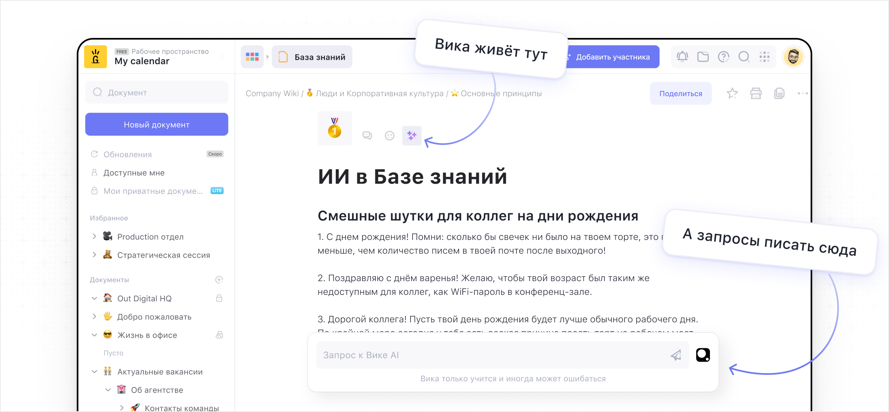Open the База знаний tab

click(x=312, y=57)
